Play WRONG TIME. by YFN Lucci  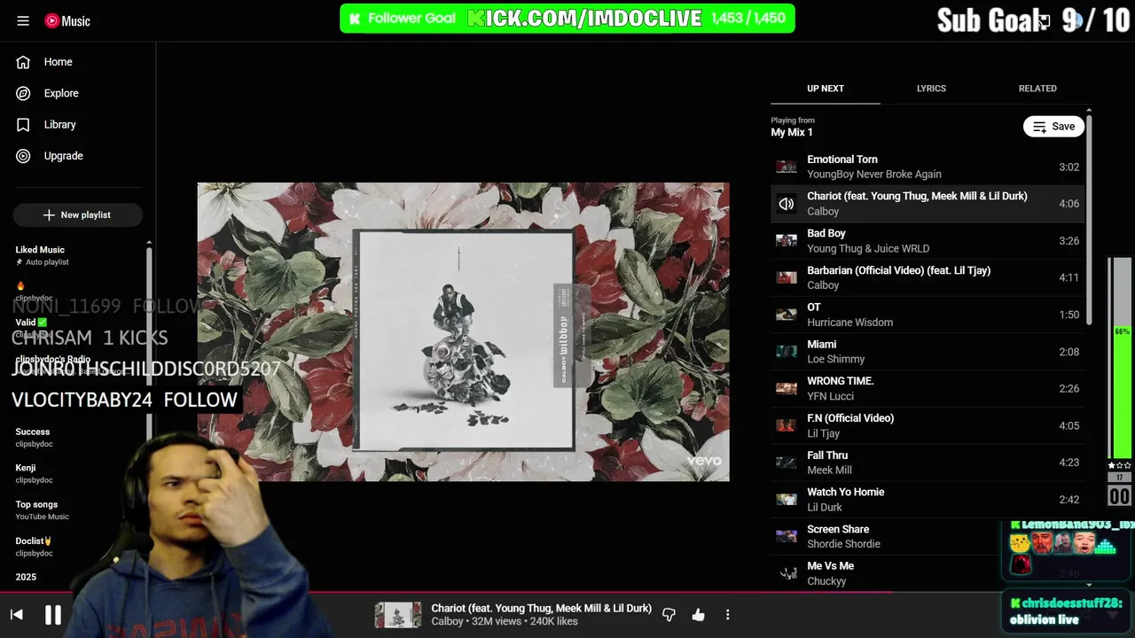pos(928,388)
